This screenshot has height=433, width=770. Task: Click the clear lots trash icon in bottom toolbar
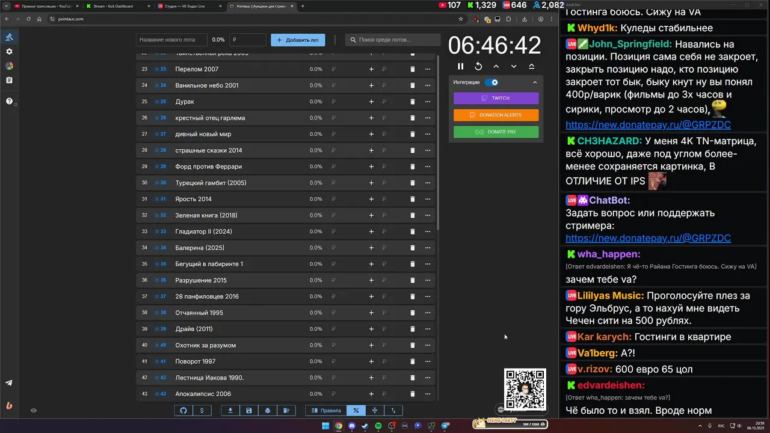coord(286,410)
